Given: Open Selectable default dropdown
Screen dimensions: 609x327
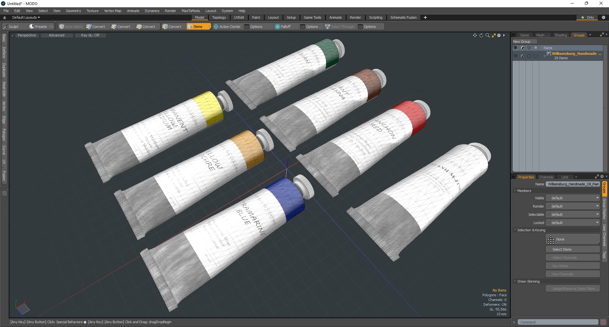Looking at the screenshot, I should pos(575,215).
